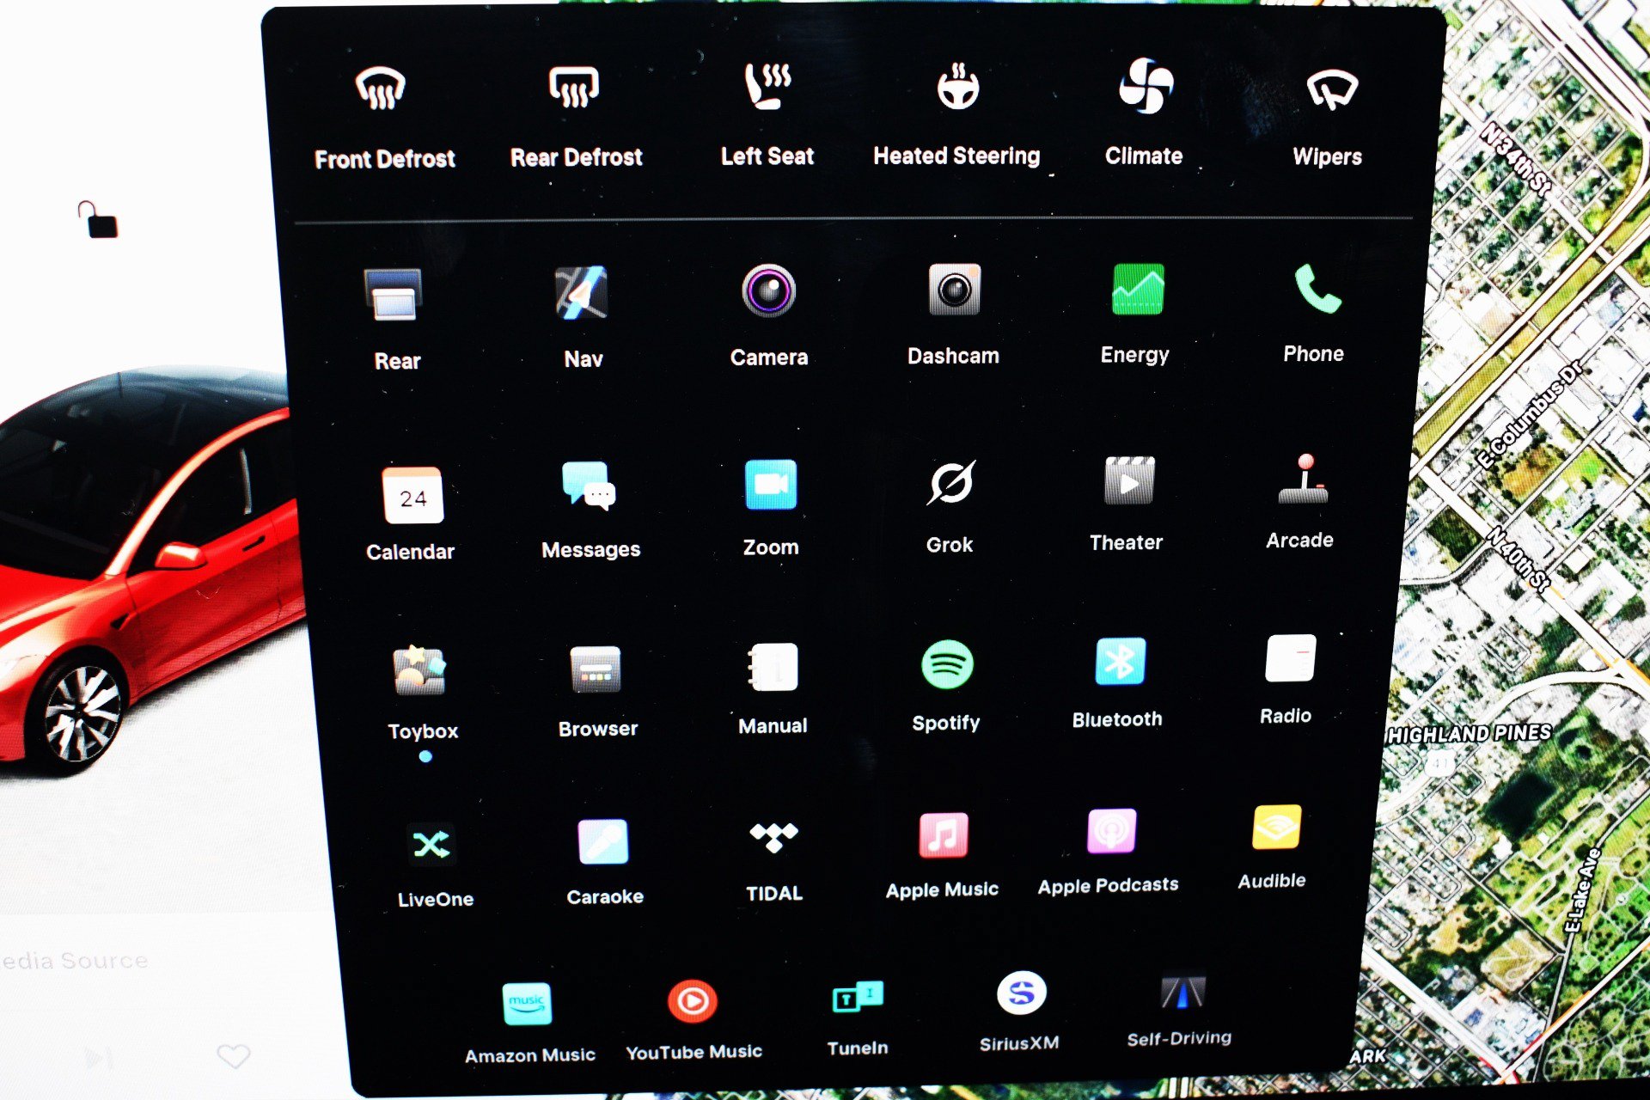Launch YouTube Music
The width and height of the screenshot is (1650, 1100).
694,1021
